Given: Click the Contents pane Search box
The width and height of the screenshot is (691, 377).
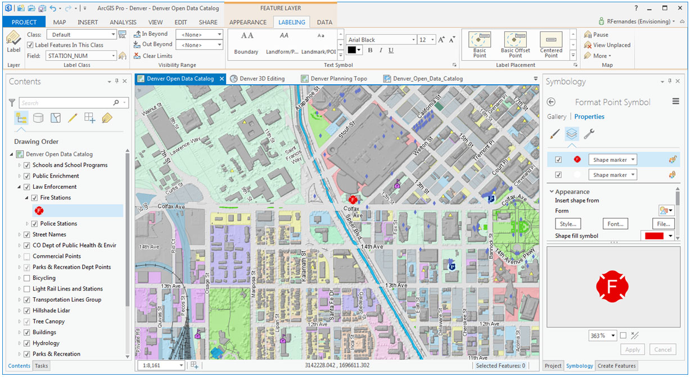Looking at the screenshot, I should point(74,103).
